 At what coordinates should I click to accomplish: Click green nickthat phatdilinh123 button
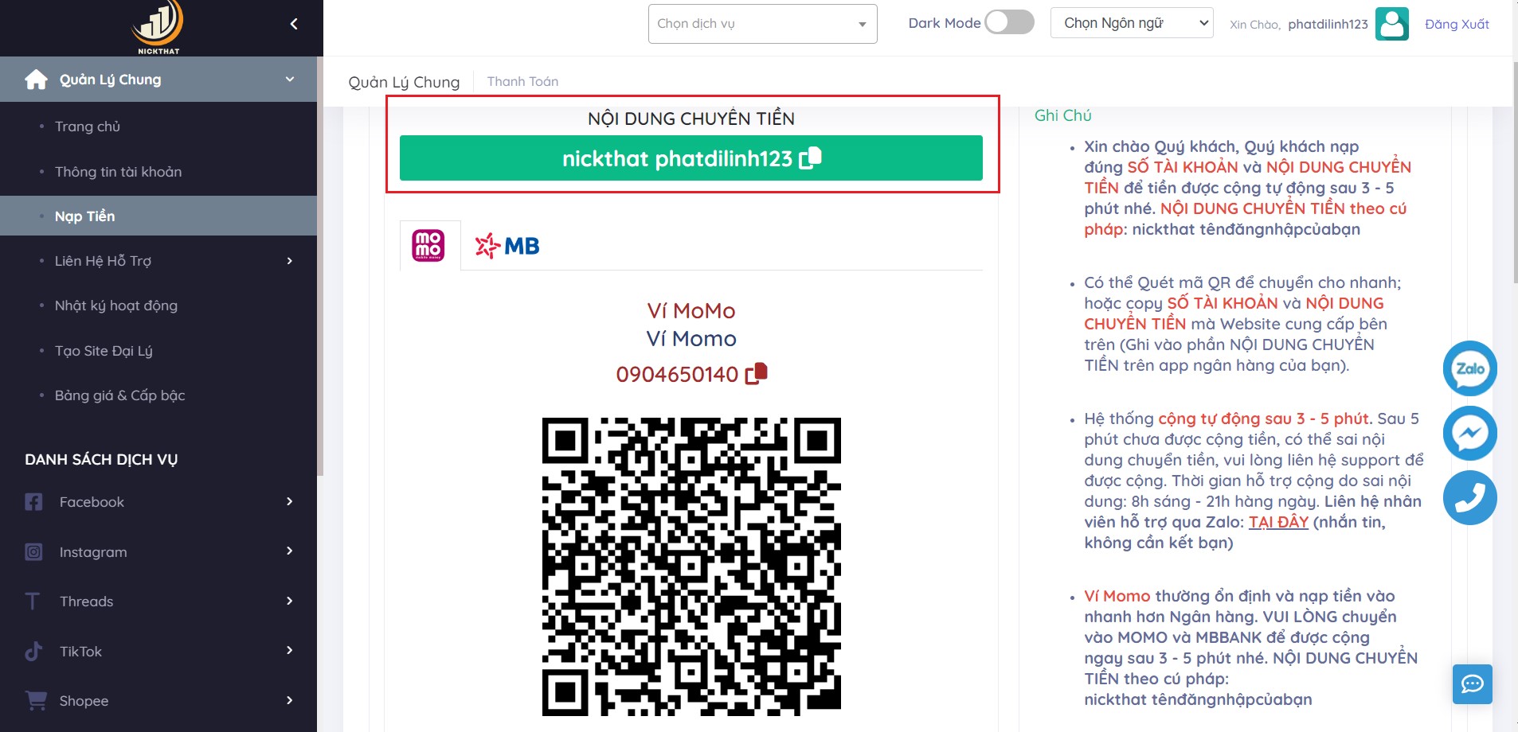pos(691,158)
